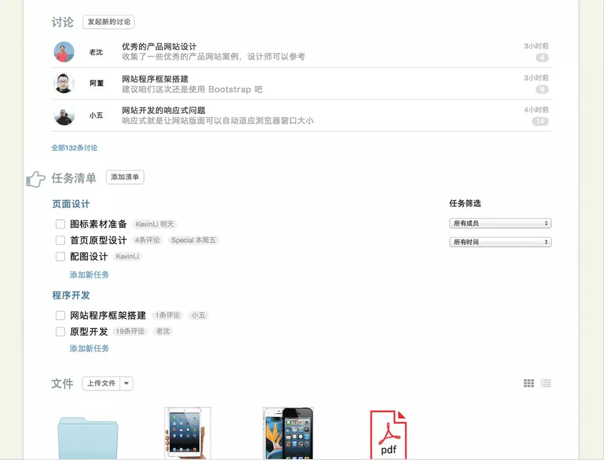Expand the 上传文件 dropdown arrow
The image size is (604, 460).
127,383
